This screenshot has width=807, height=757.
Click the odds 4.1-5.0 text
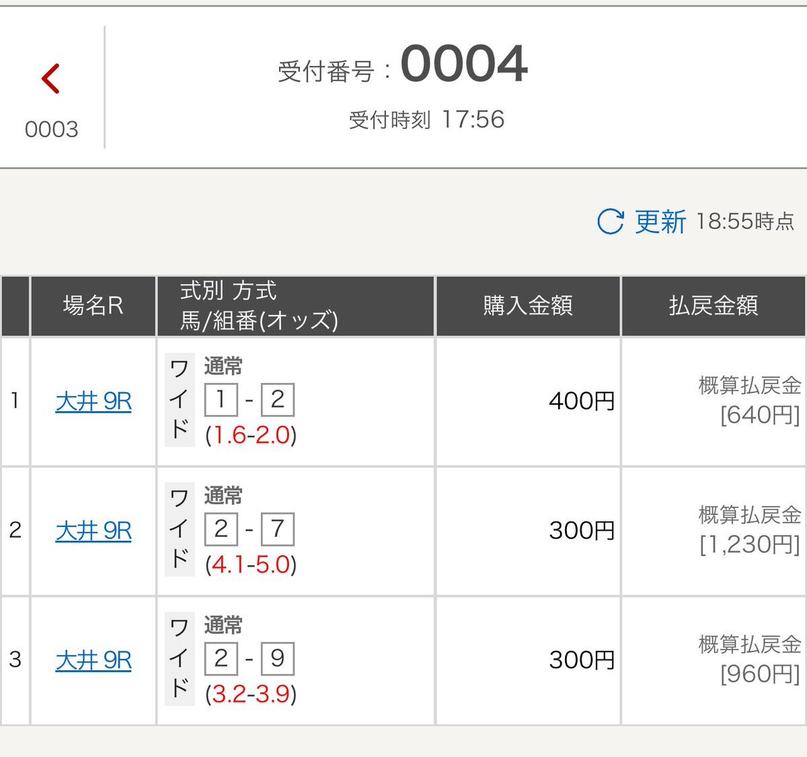tap(251, 564)
